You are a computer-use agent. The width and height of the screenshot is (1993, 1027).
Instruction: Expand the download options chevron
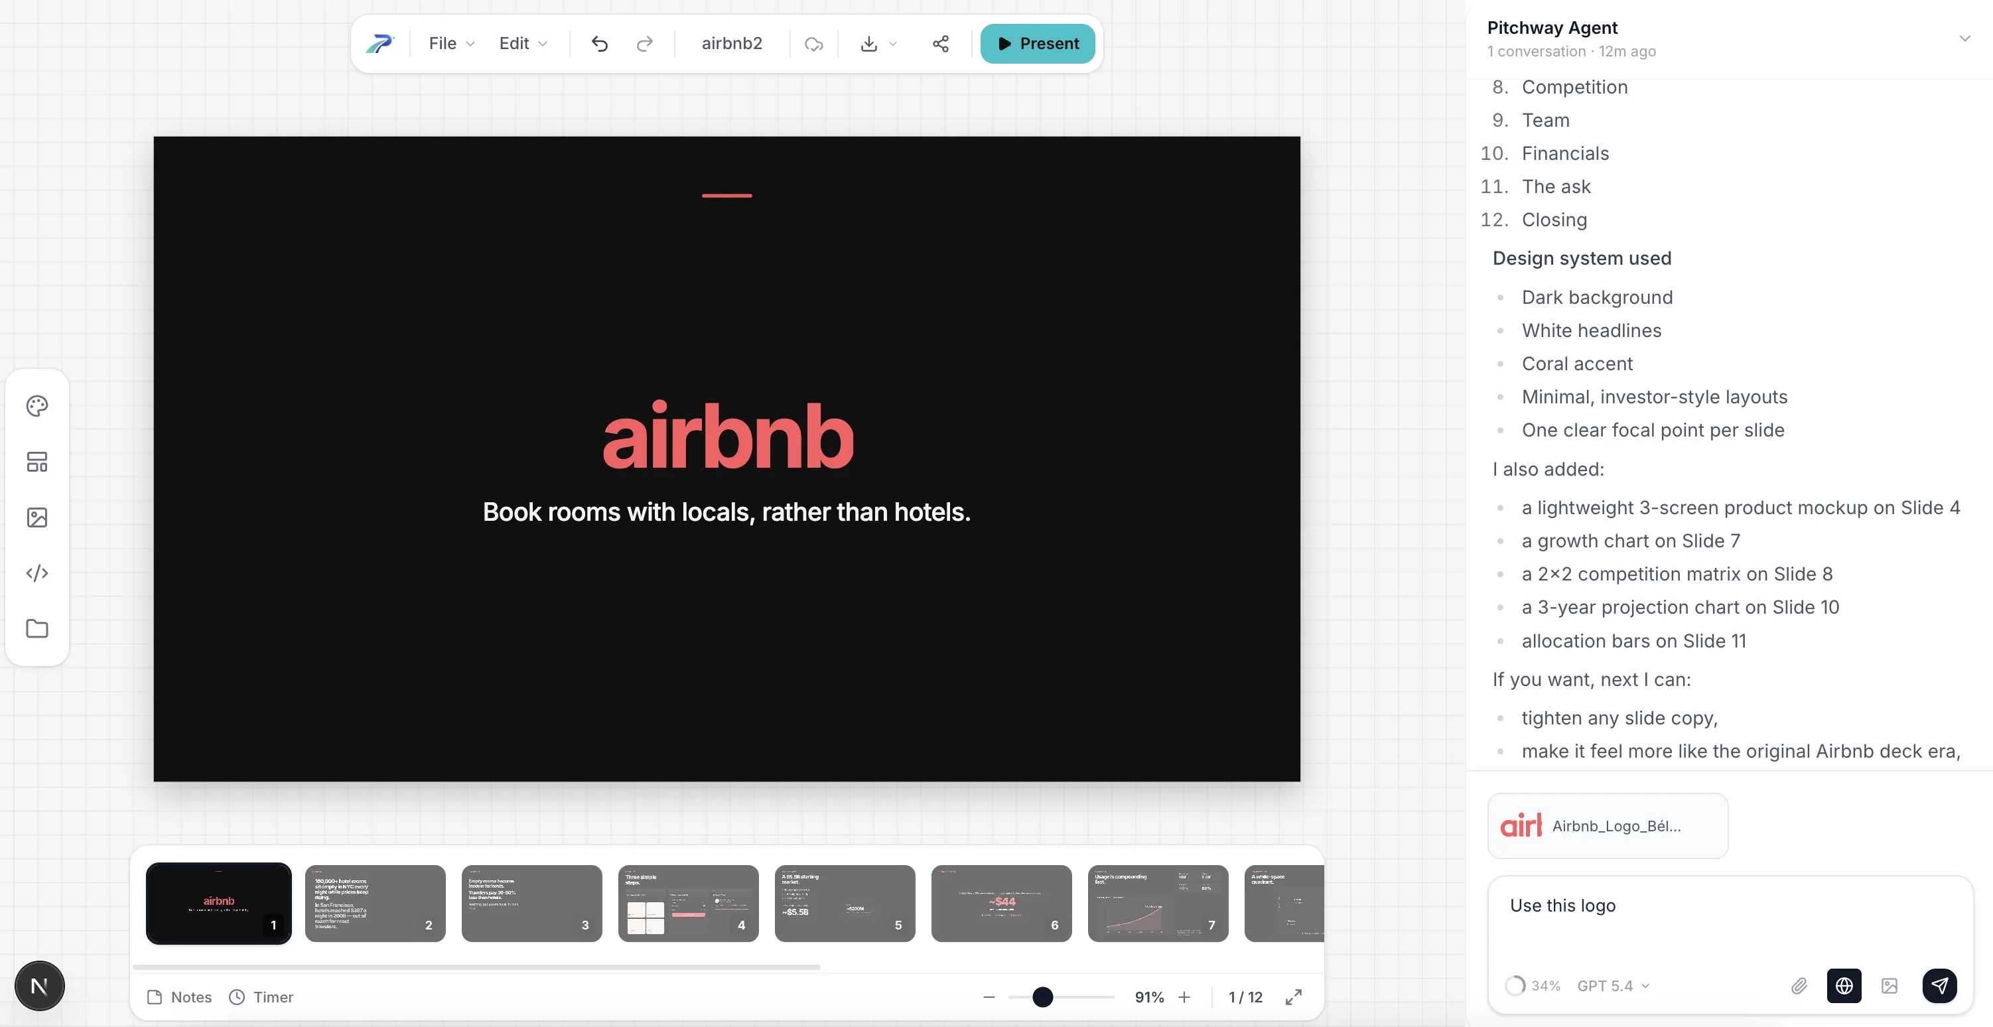click(x=892, y=44)
